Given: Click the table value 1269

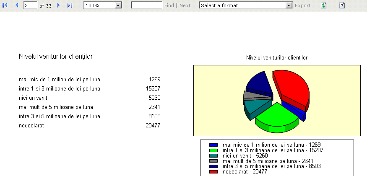Looking at the screenshot, I should 154,80.
